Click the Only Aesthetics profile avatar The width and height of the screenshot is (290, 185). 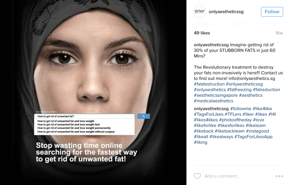pyautogui.click(x=199, y=12)
